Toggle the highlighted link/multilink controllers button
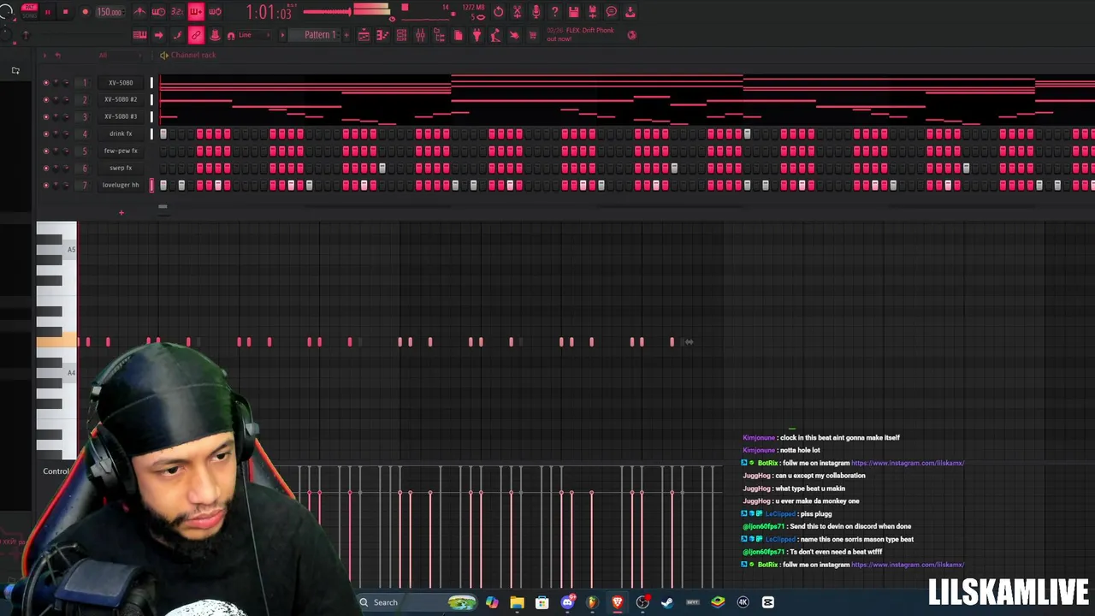Image resolution: width=1095 pixels, height=616 pixels. pos(196,35)
